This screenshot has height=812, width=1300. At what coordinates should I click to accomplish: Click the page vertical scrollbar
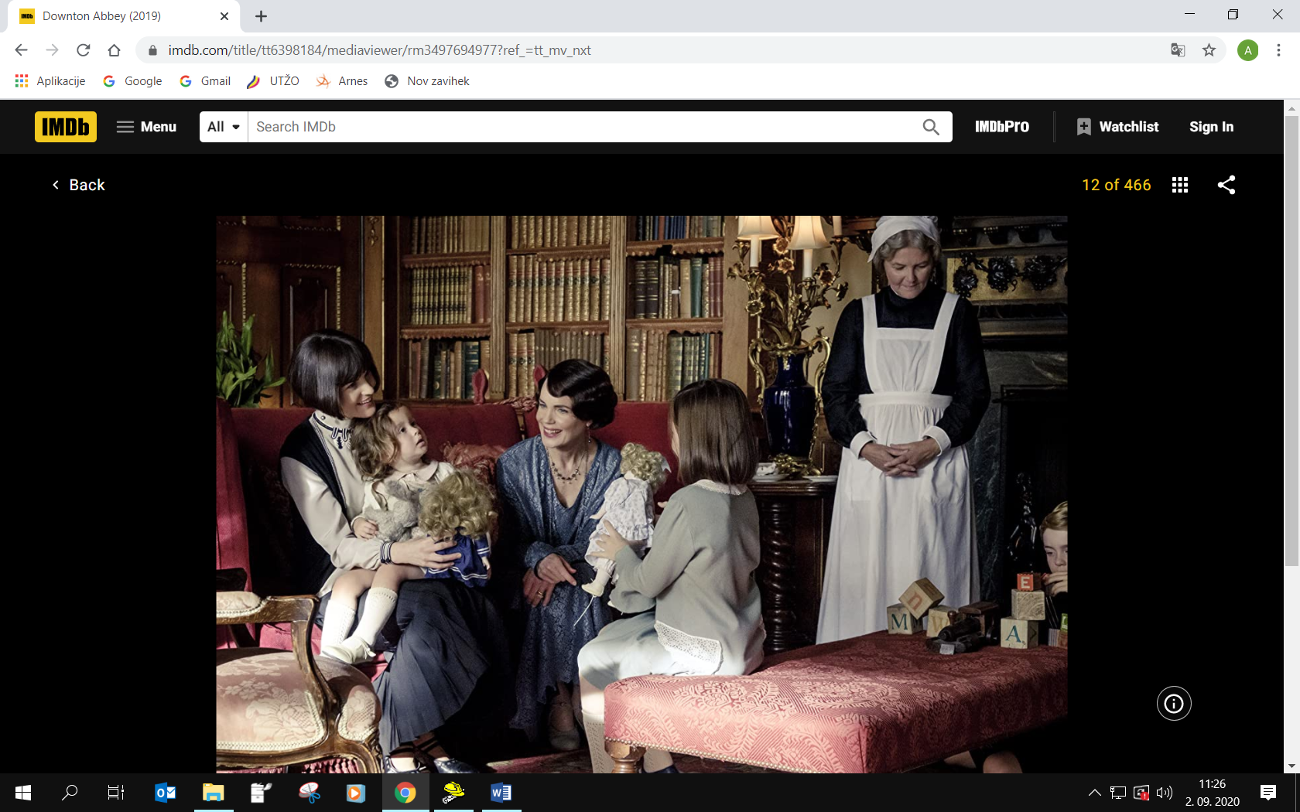click(1291, 341)
